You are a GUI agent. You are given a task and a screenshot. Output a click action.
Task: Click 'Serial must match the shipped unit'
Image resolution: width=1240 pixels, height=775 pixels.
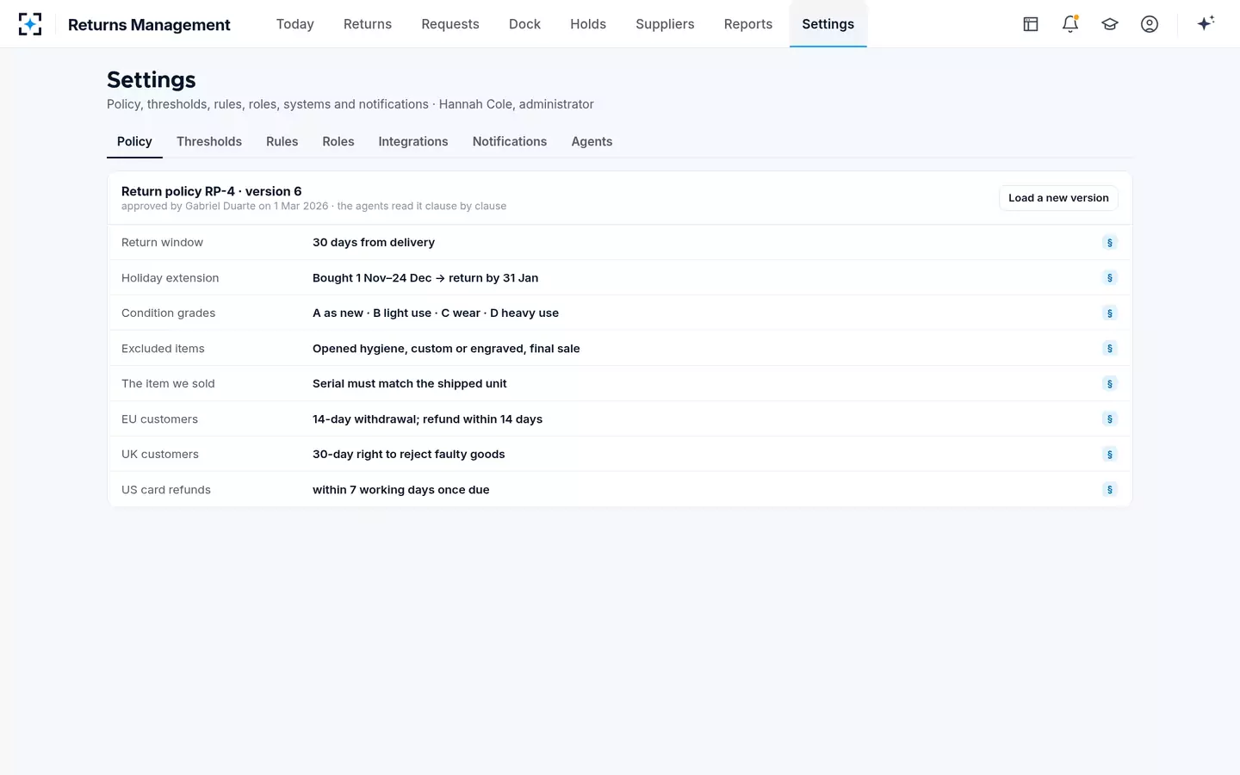pos(410,384)
